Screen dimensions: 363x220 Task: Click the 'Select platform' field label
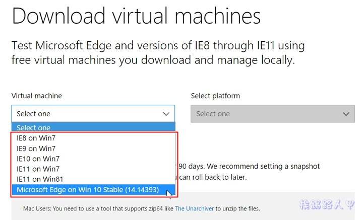[215, 96]
